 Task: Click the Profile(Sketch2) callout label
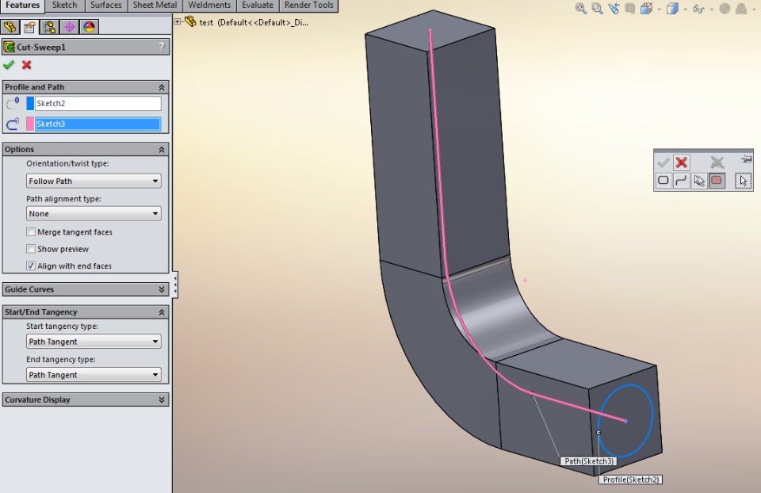pyautogui.click(x=630, y=480)
